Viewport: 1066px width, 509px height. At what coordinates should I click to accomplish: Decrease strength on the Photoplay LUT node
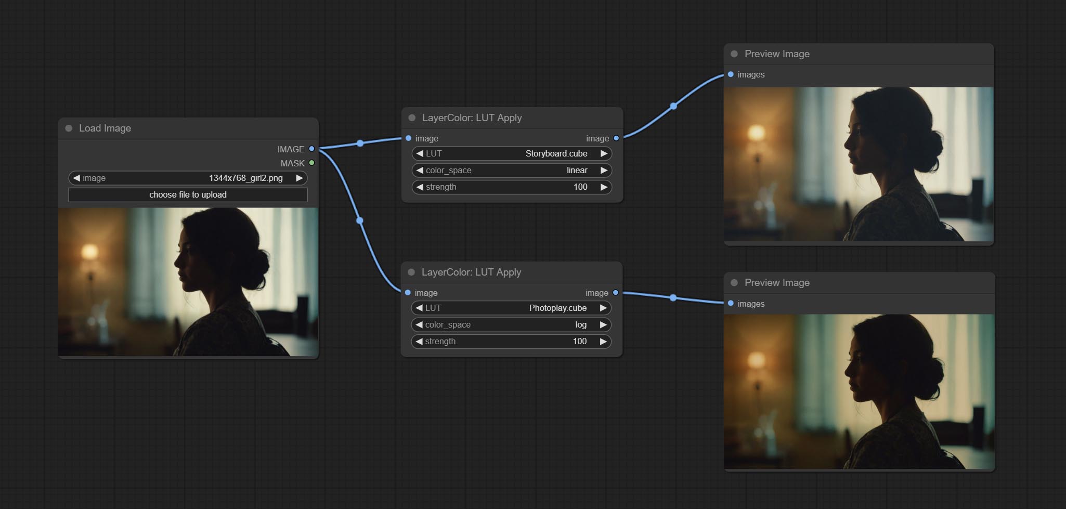419,342
